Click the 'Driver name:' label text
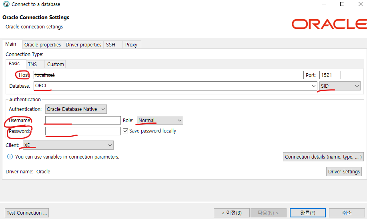This screenshot has height=219, width=367. click(x=20, y=172)
